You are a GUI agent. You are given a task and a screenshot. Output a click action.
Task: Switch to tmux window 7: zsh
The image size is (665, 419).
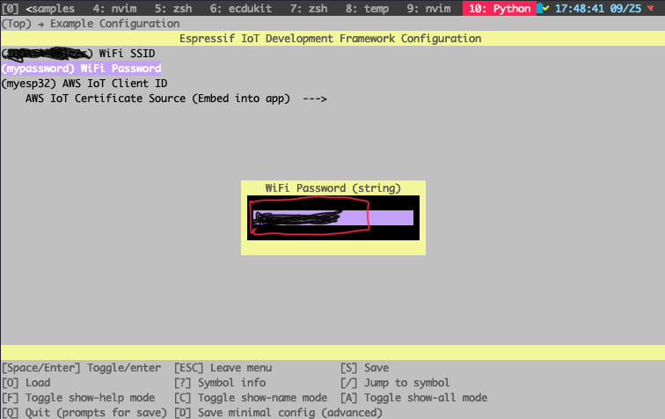tap(309, 9)
